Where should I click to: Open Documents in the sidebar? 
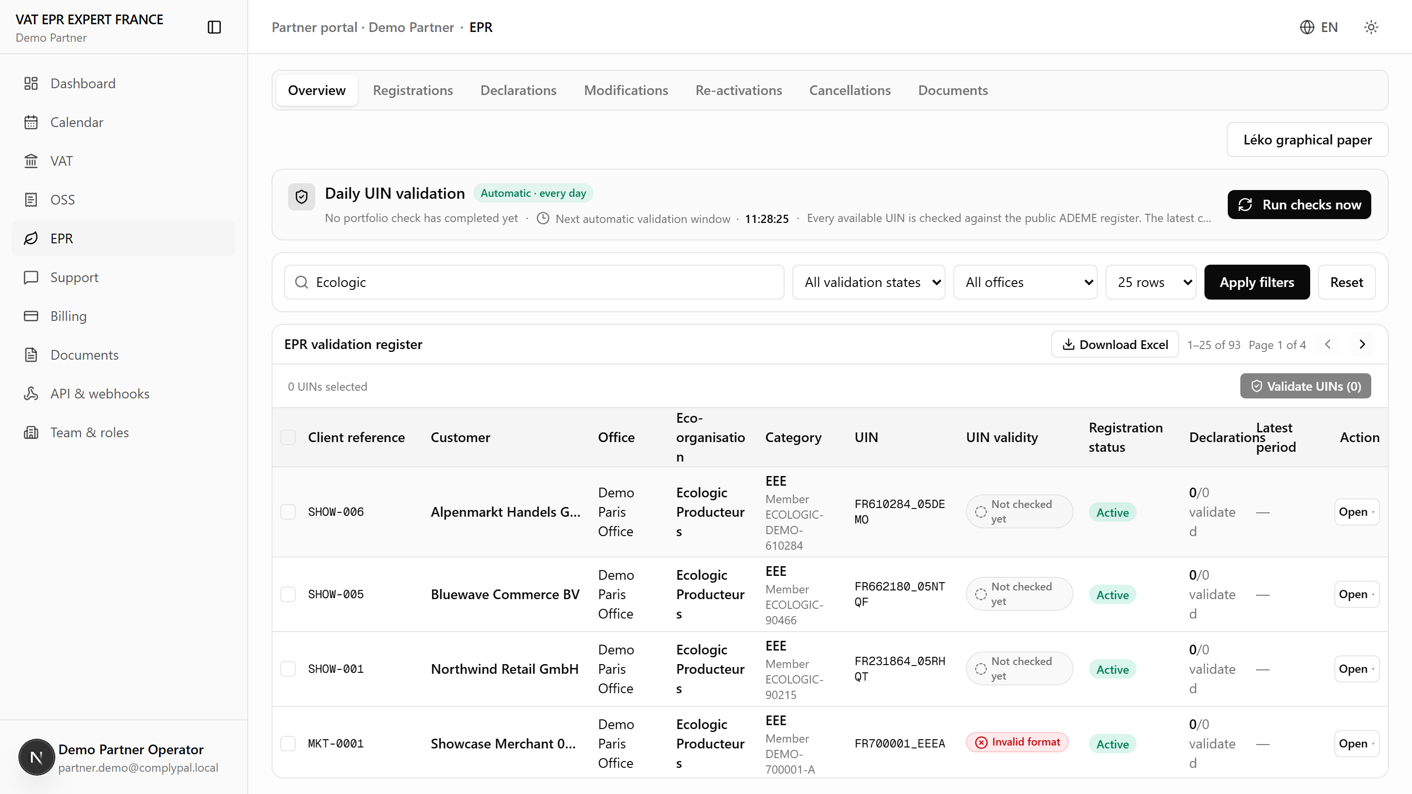(x=124, y=355)
